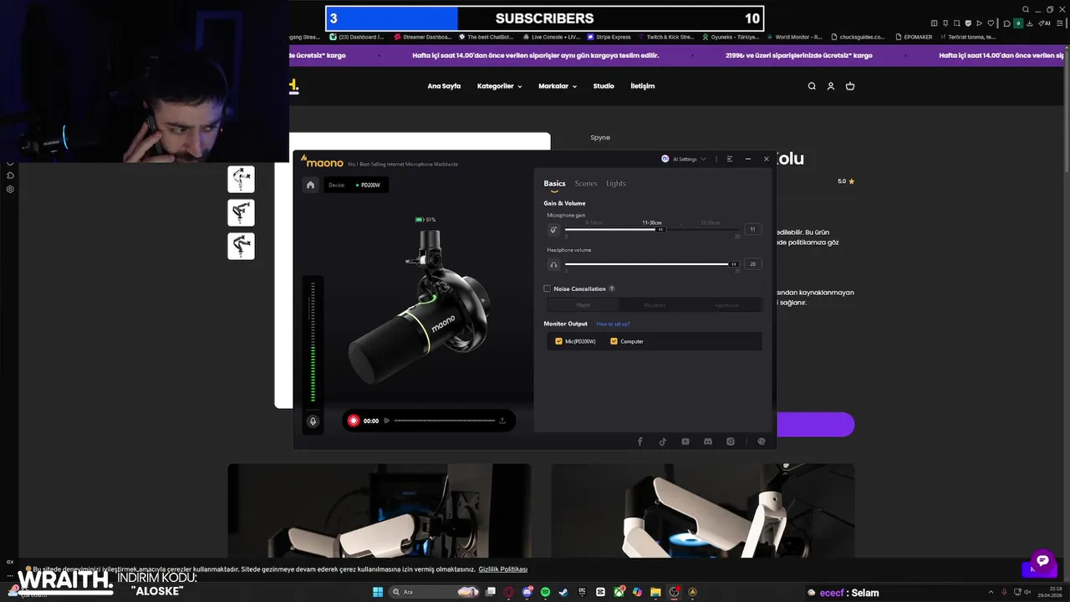1070x602 pixels.
Task: Select Slight noise cancellation level
Action: [583, 305]
